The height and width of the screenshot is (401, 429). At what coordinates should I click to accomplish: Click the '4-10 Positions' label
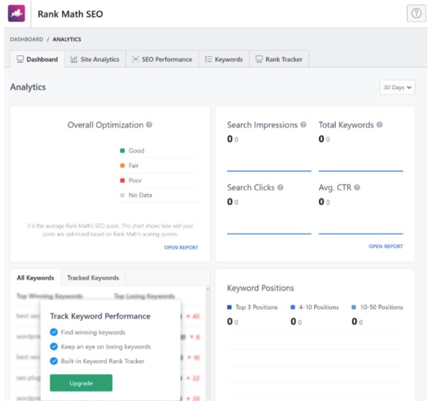point(319,307)
